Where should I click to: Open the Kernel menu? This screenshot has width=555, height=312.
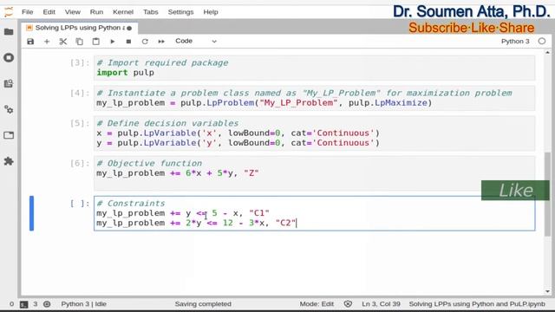tap(123, 12)
